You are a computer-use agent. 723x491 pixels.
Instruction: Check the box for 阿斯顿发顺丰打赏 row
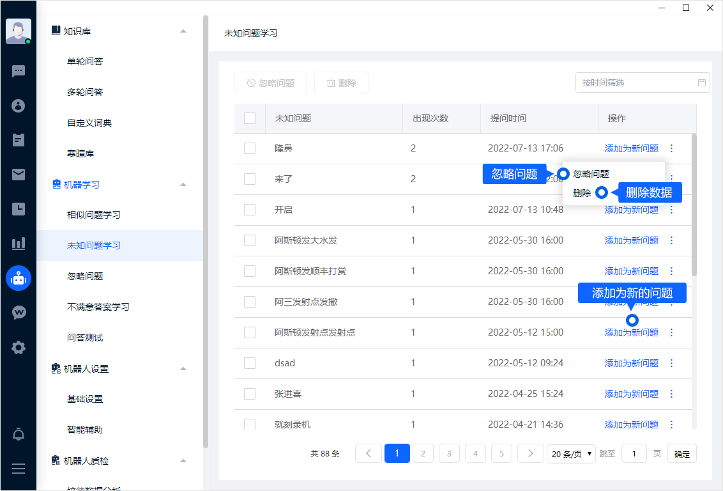[x=250, y=271]
